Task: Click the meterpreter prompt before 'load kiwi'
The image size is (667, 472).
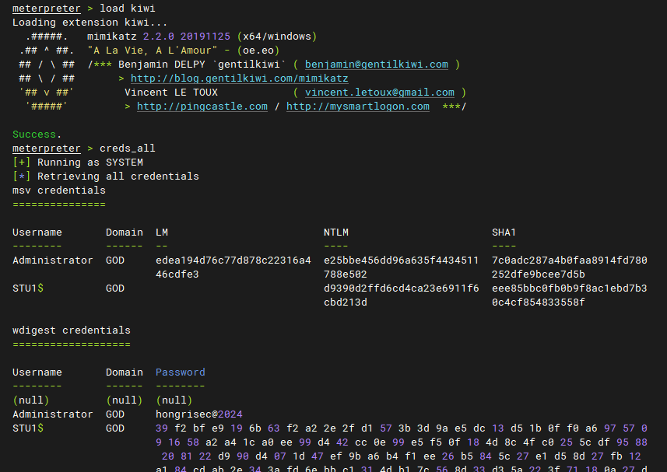Action: [47, 8]
